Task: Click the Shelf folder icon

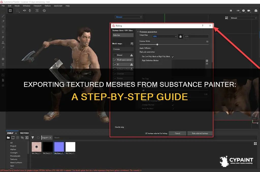Action: tap(8, 138)
